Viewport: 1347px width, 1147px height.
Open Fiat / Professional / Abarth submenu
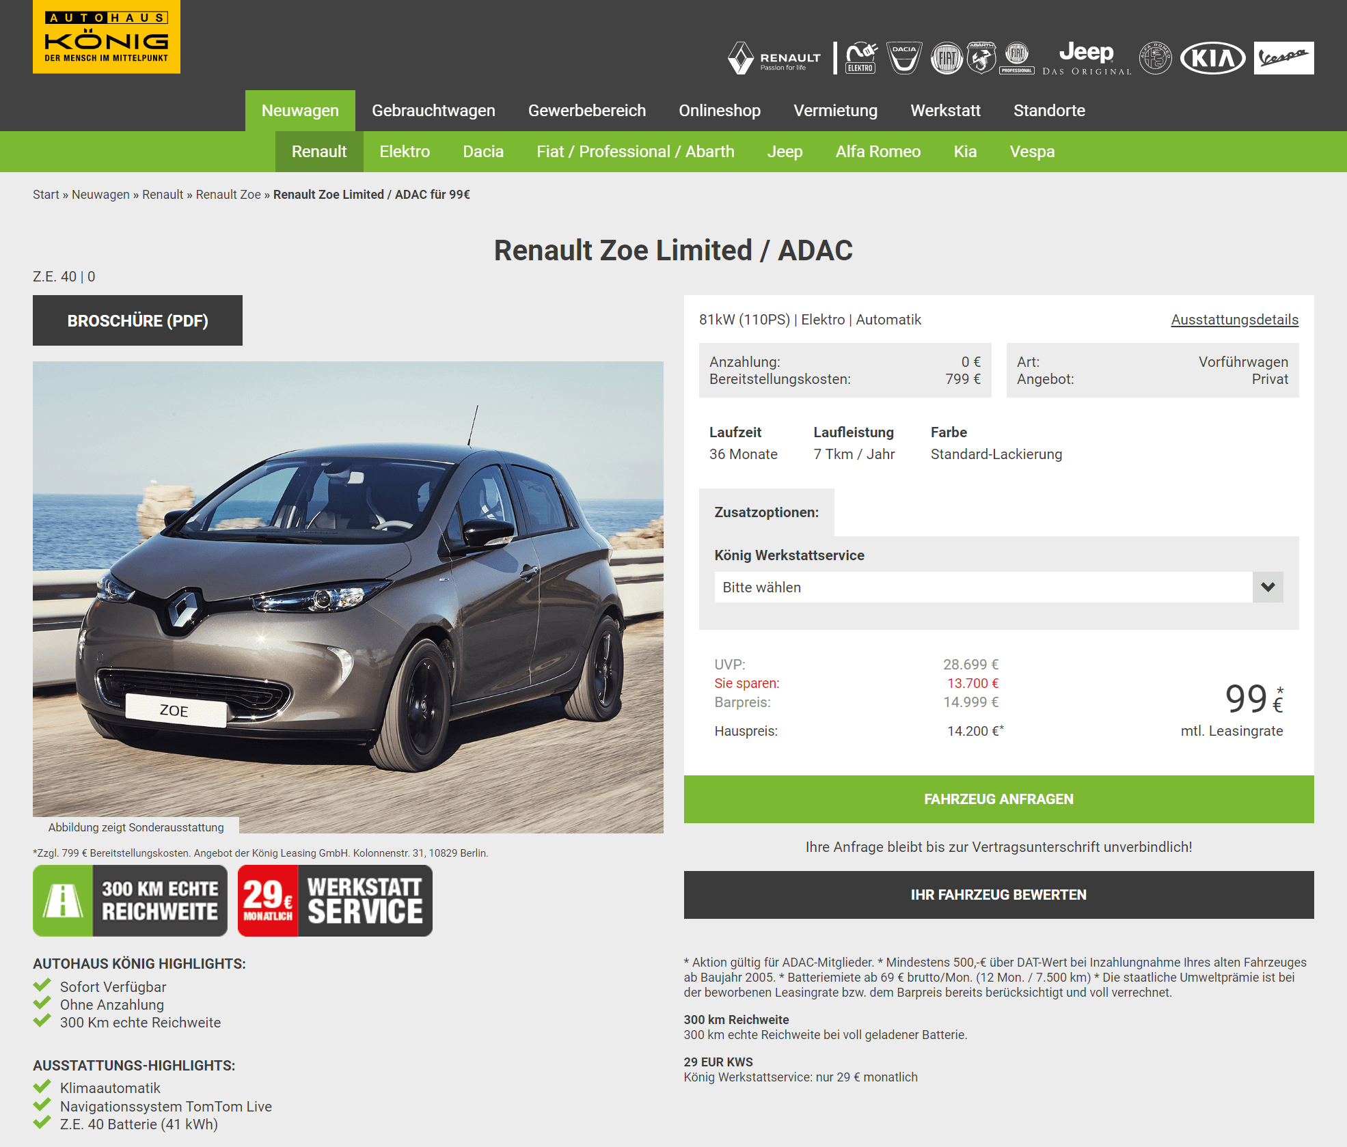[636, 152]
